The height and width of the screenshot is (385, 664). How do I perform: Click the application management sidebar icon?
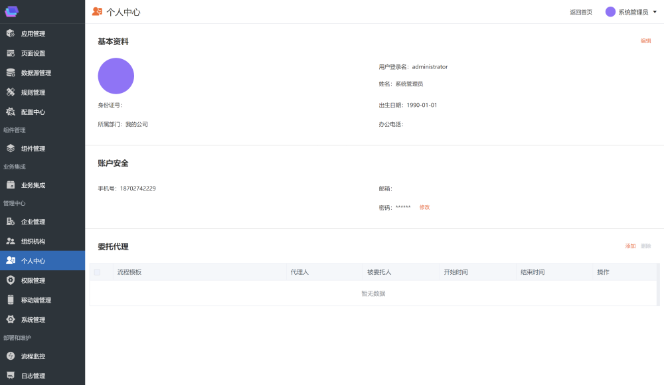[11, 33]
